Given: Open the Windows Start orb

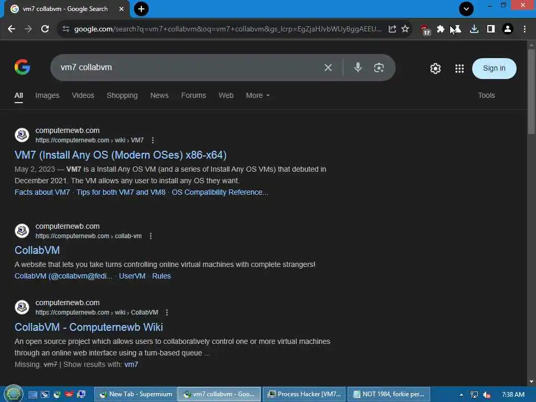Looking at the screenshot, I should tap(13, 394).
